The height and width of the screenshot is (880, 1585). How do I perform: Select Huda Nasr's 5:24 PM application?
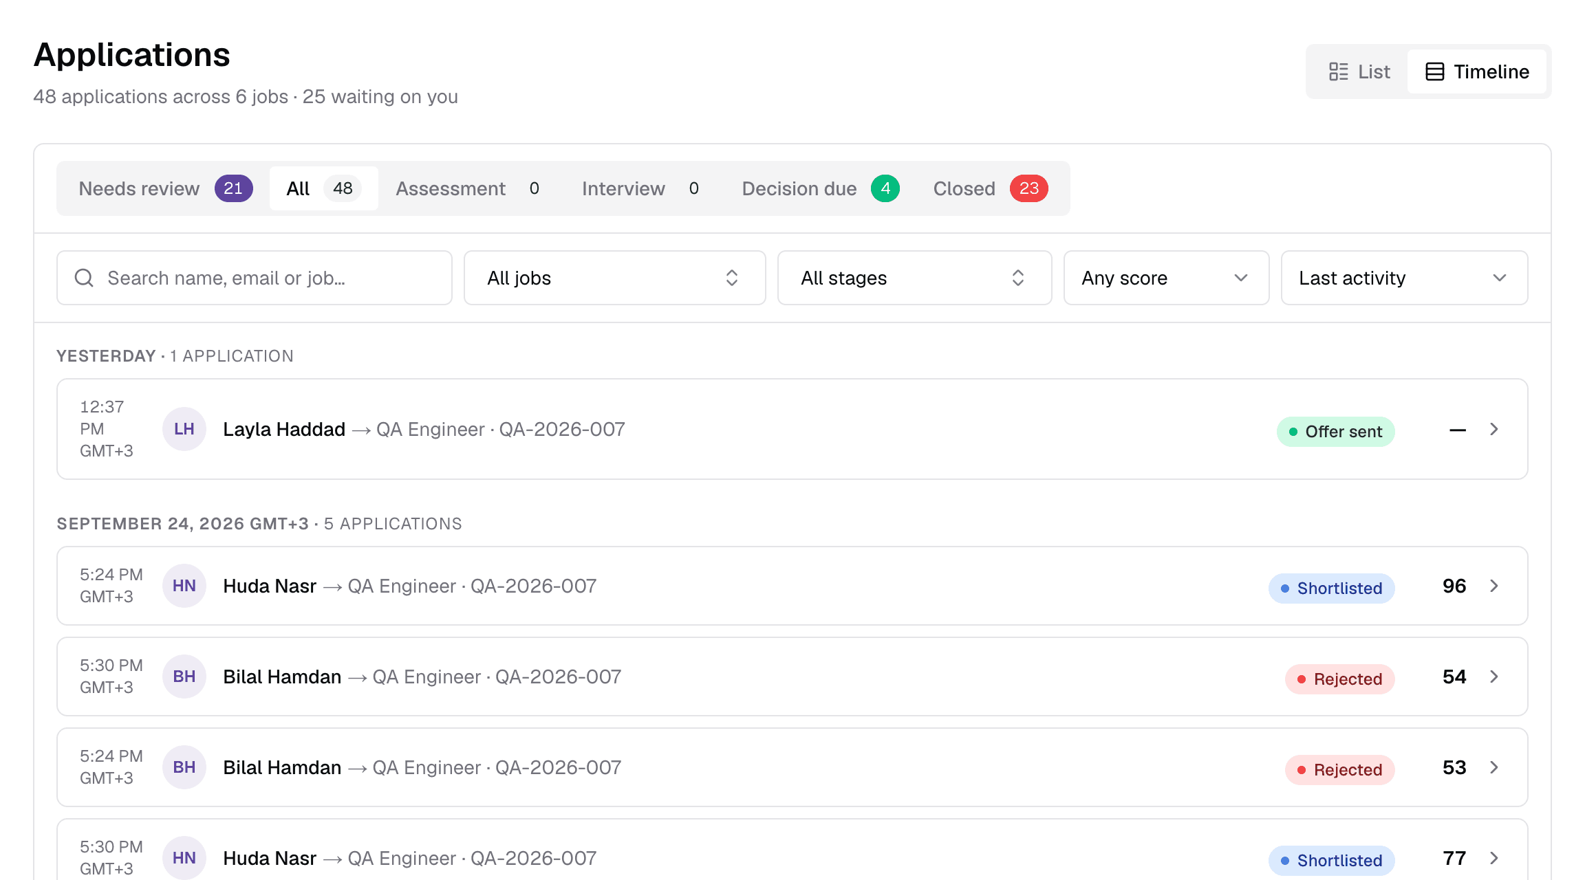[x=792, y=586]
